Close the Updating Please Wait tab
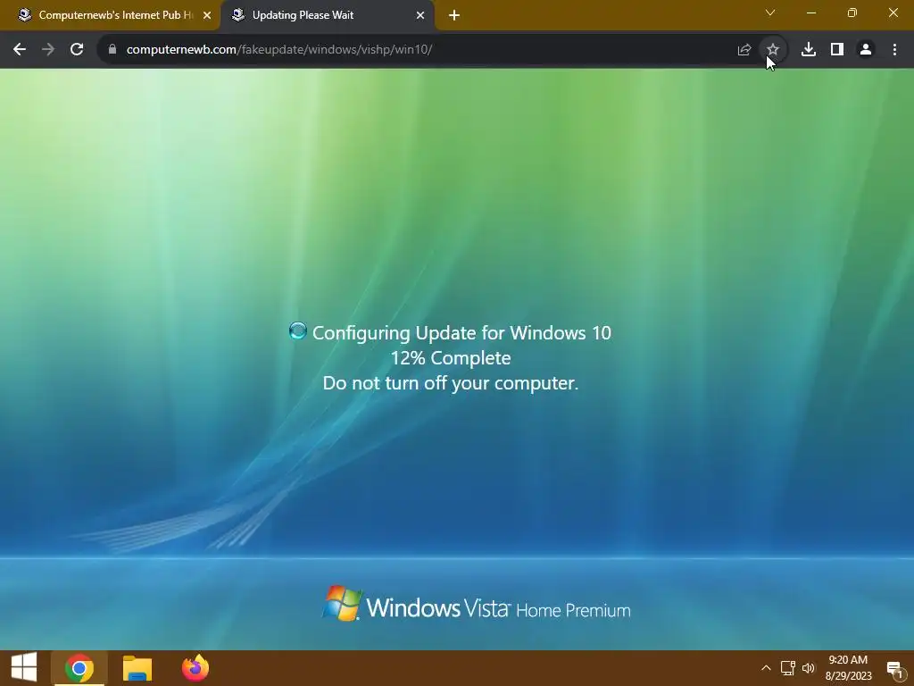 pyautogui.click(x=420, y=15)
